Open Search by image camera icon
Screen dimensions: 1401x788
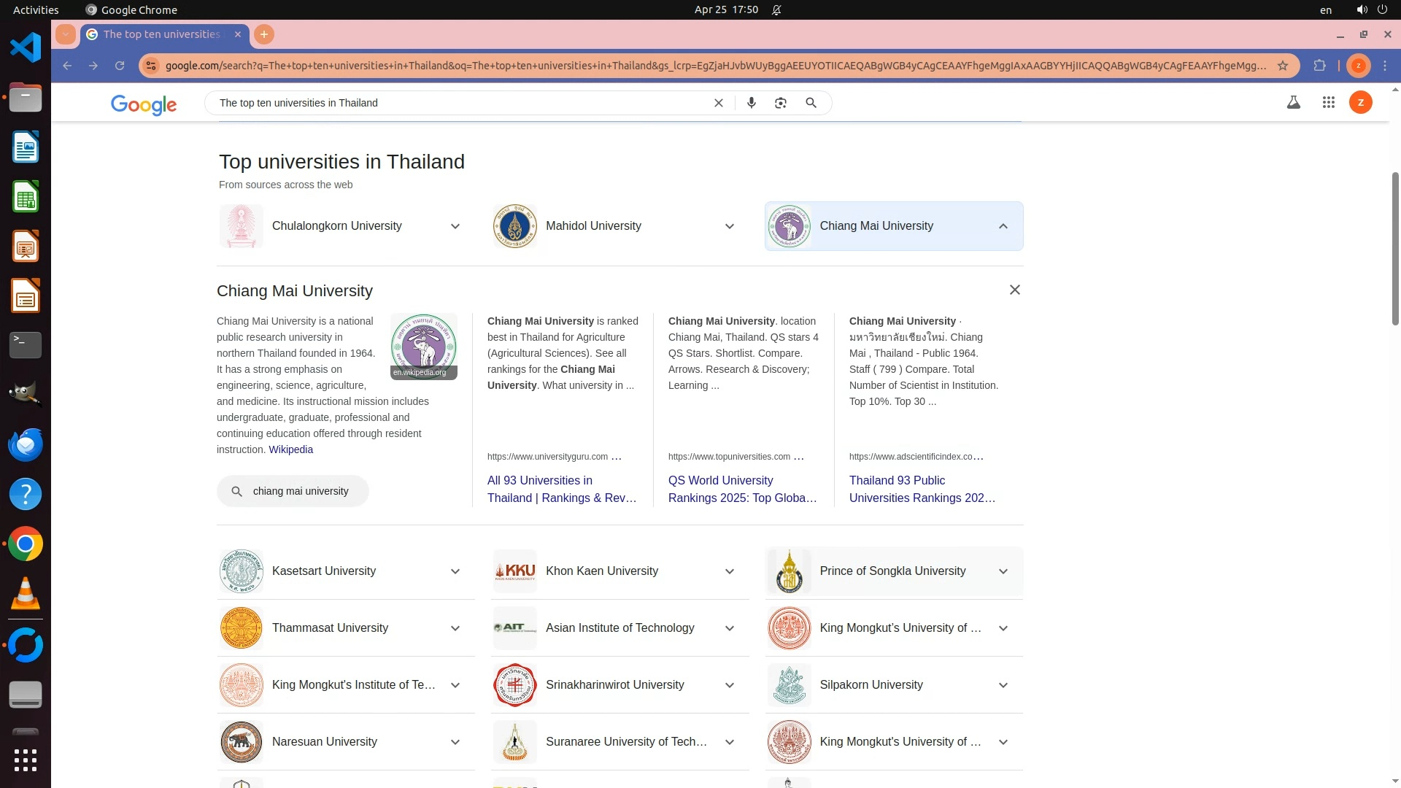coord(781,103)
